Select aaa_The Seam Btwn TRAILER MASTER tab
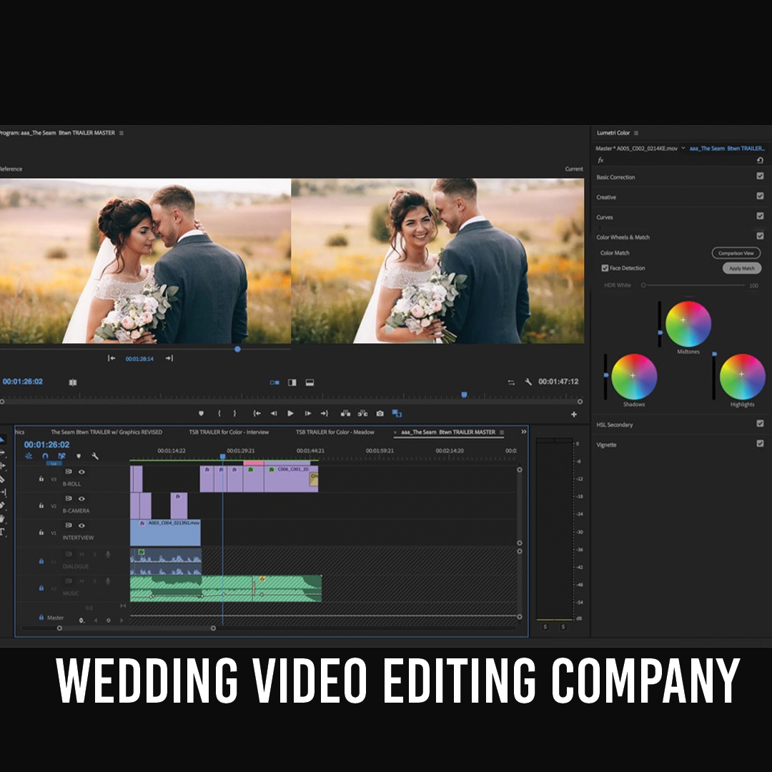The height and width of the screenshot is (772, 772). [448, 432]
